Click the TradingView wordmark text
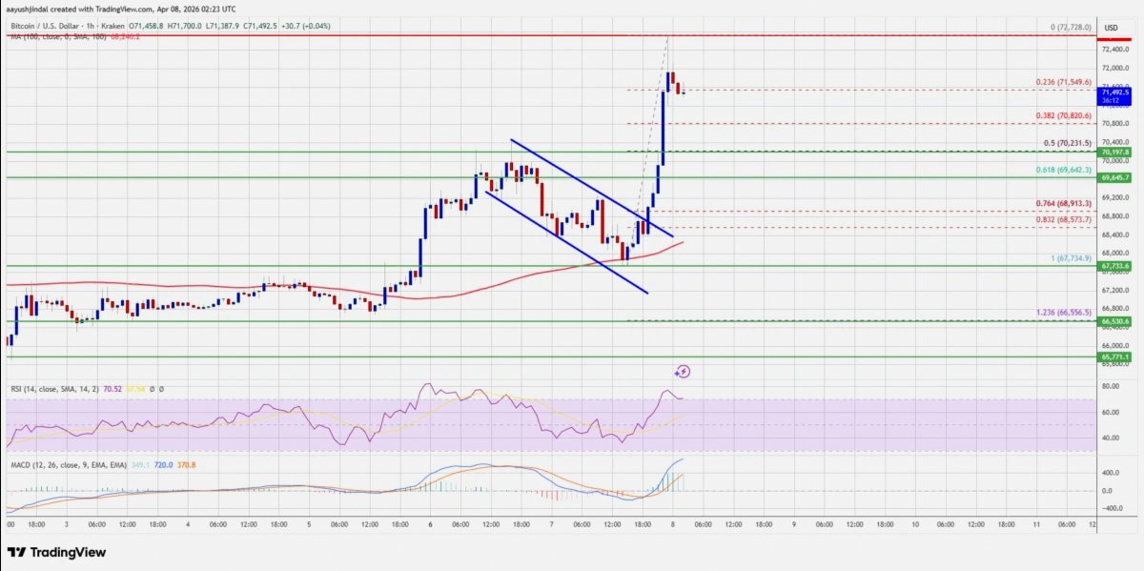Screen dimensions: 1144x571 click(x=68, y=552)
